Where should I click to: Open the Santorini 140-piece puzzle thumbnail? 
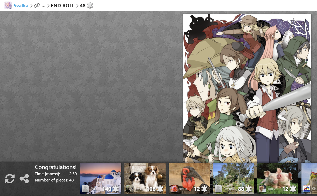click(x=101, y=179)
